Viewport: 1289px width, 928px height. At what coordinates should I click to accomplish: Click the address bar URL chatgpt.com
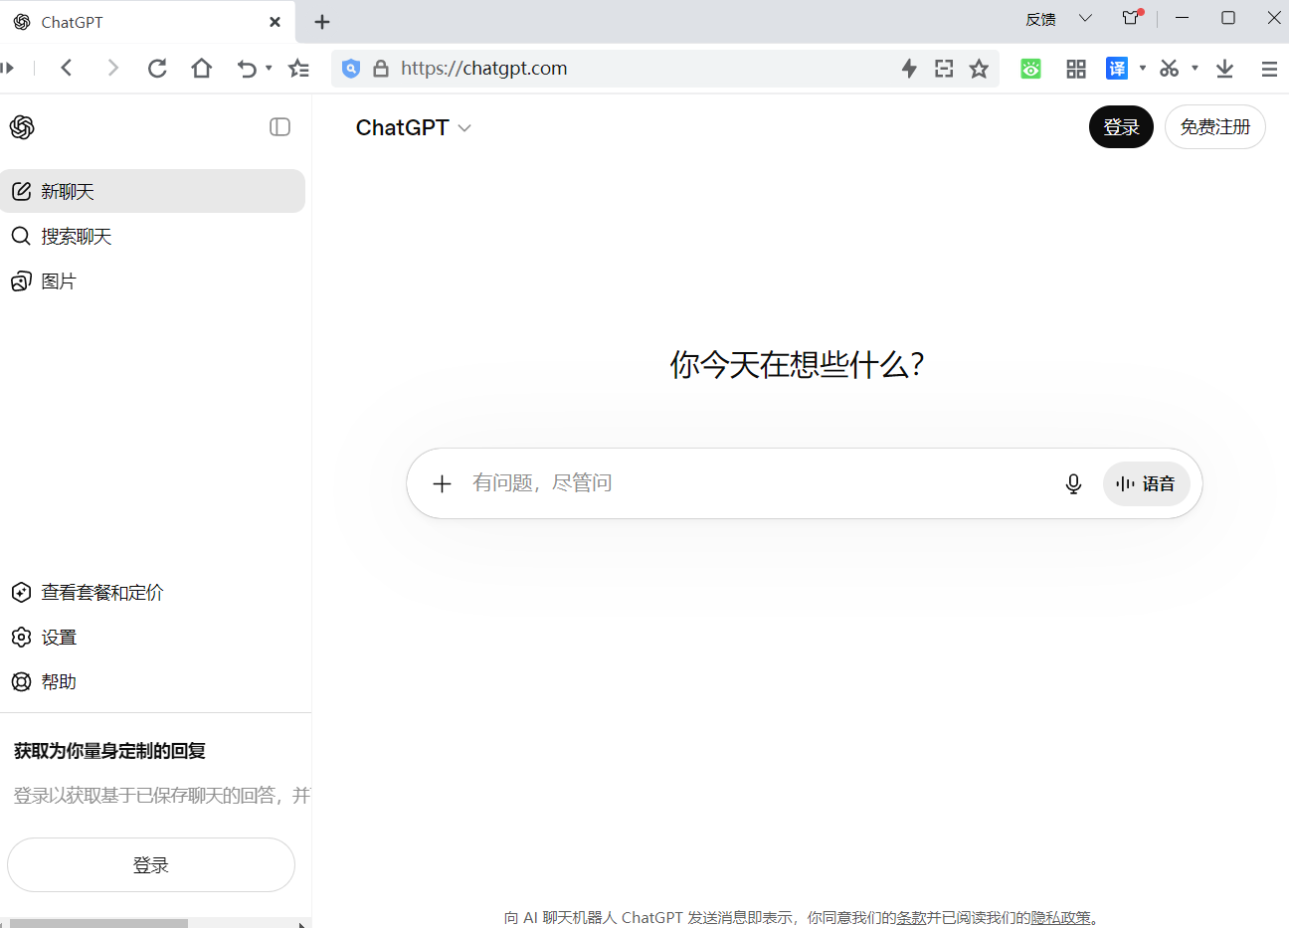(x=484, y=68)
